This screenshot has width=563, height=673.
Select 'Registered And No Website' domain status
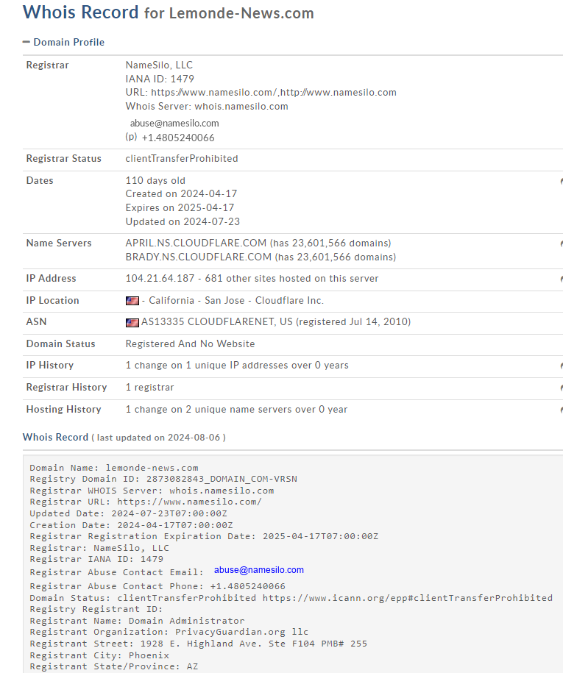tap(191, 343)
